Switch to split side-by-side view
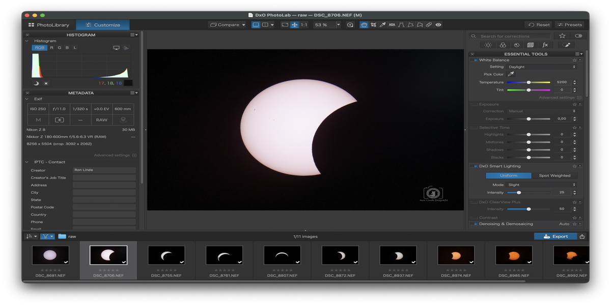This screenshot has width=611, height=305. (x=265, y=25)
